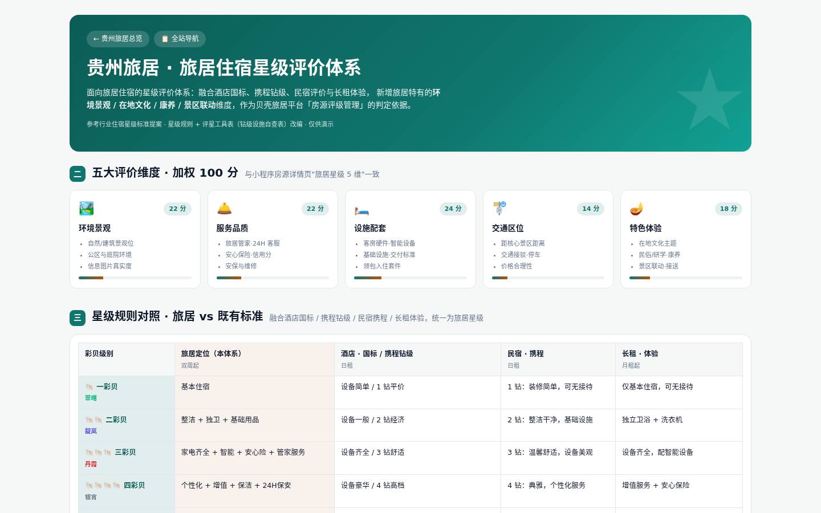Viewport: 821px width, 513px height.
Task: Click the 环境景观 card heading
Action: [95, 228]
